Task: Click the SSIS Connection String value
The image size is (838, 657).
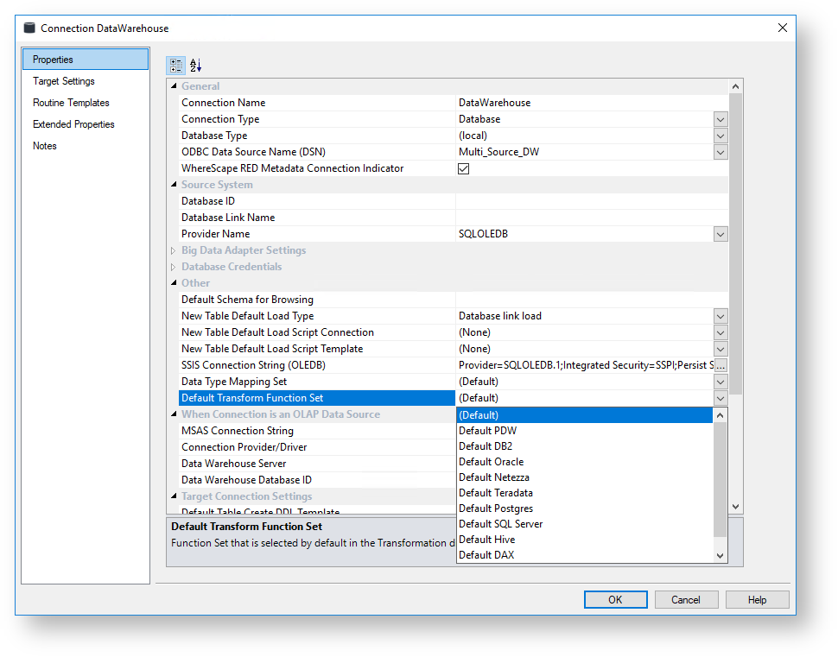Action: point(585,365)
